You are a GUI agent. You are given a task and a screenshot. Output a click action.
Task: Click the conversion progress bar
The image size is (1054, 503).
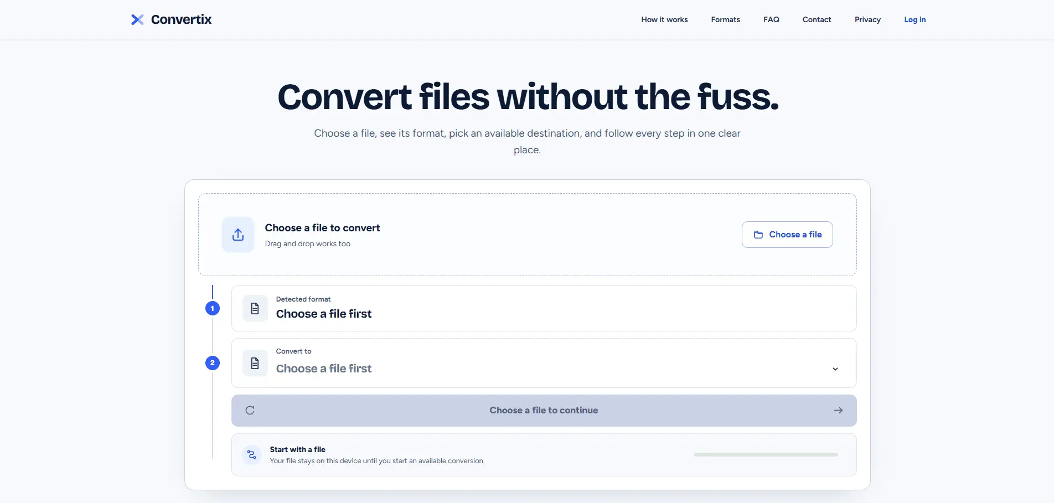766,455
